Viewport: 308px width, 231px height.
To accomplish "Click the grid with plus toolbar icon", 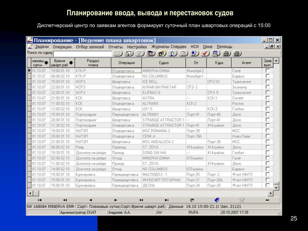I will pyautogui.click(x=216, y=54).
